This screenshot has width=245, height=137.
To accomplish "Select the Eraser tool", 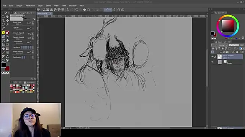I will 7,41.
